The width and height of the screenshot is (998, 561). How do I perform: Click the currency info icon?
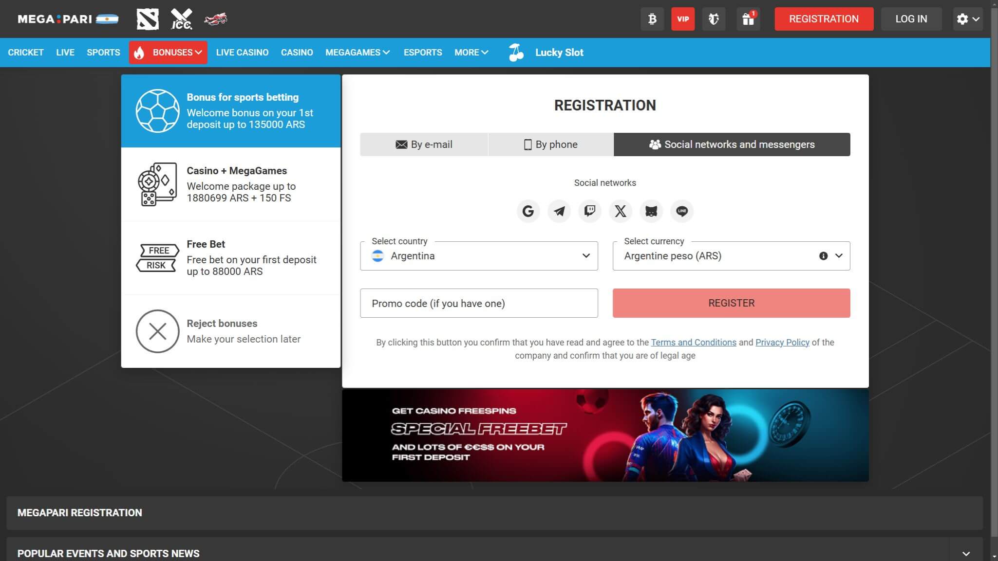coord(823,256)
